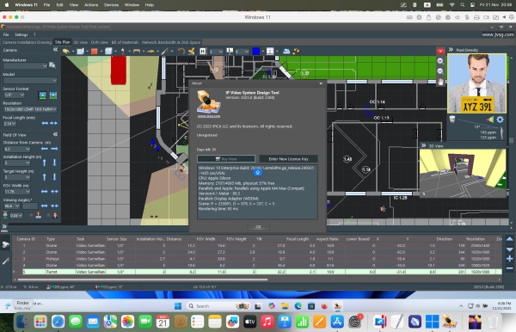Click the Focal Length column header
This screenshot has height=332, width=516.
(x=298, y=239)
